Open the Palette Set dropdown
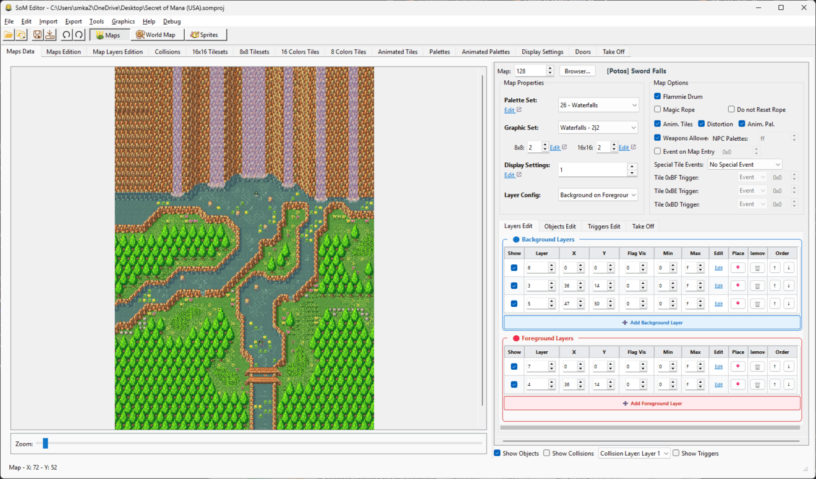 click(x=598, y=105)
